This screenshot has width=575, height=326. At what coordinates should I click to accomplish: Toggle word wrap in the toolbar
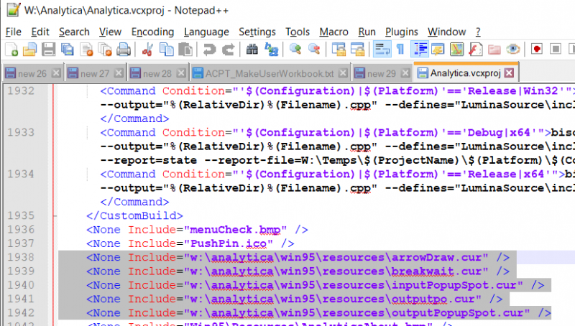click(382, 50)
